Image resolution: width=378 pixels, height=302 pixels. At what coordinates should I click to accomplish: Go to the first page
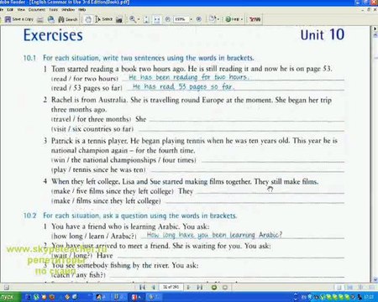[x=143, y=287]
